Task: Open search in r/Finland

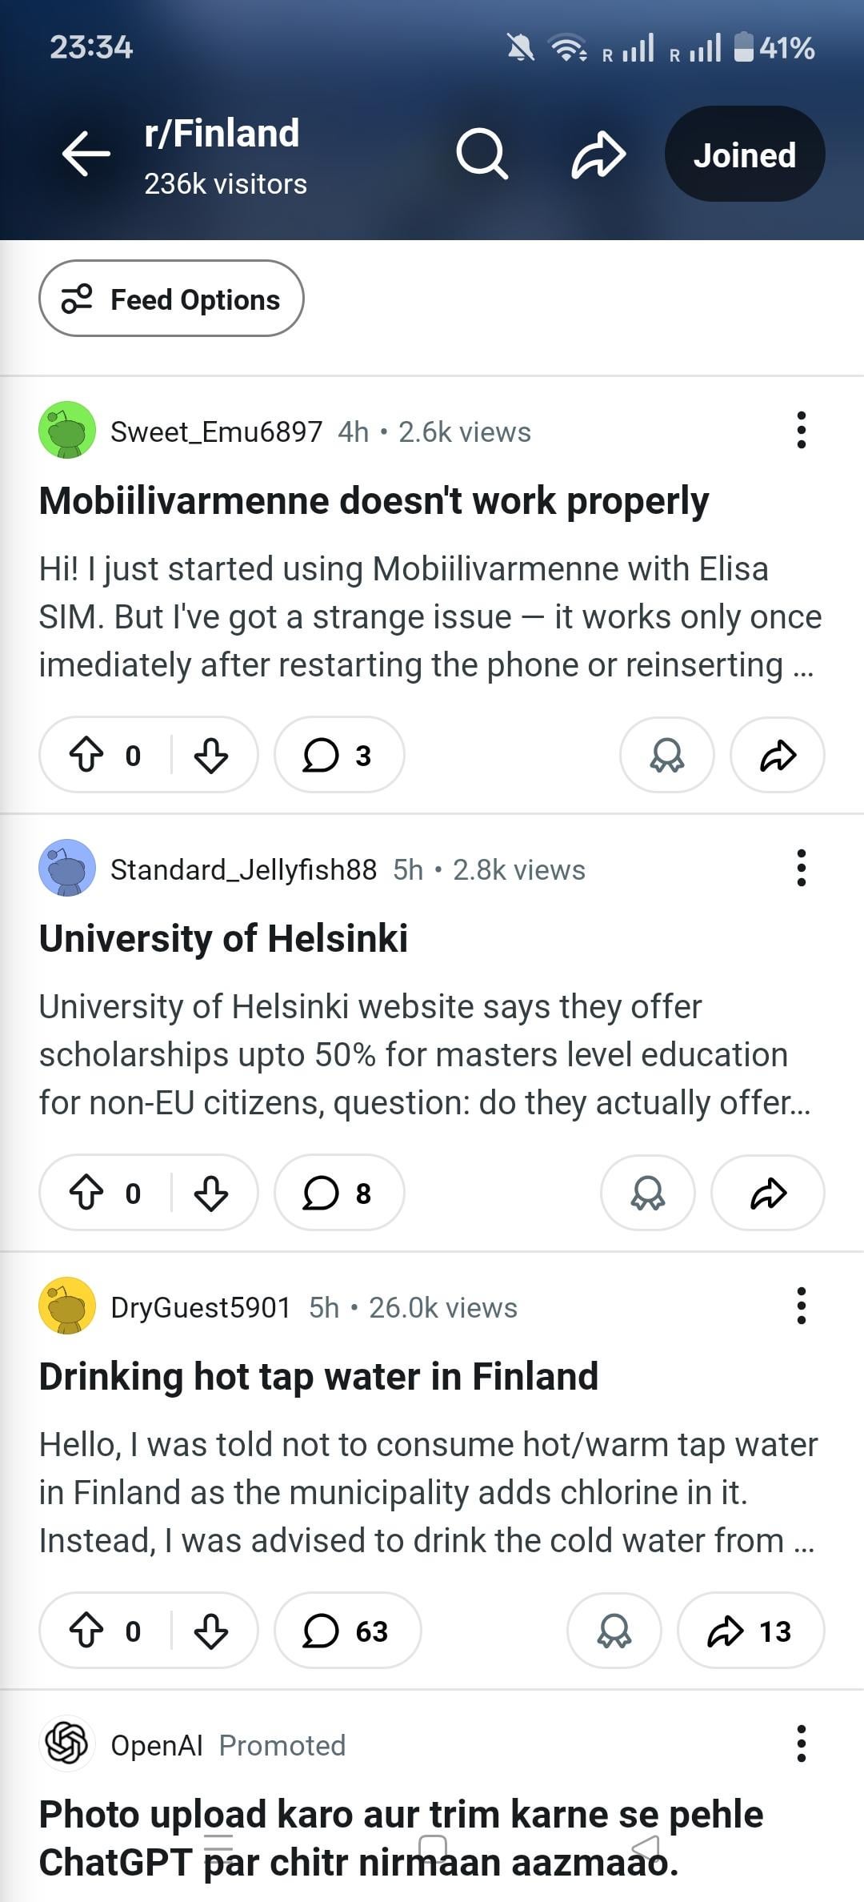Action: coord(482,154)
